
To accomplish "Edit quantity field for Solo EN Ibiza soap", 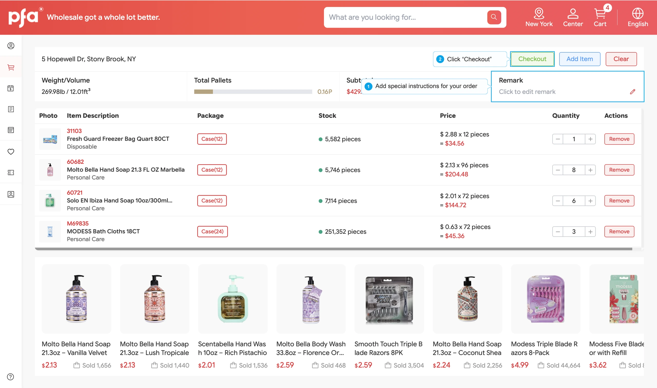I will coord(574,201).
